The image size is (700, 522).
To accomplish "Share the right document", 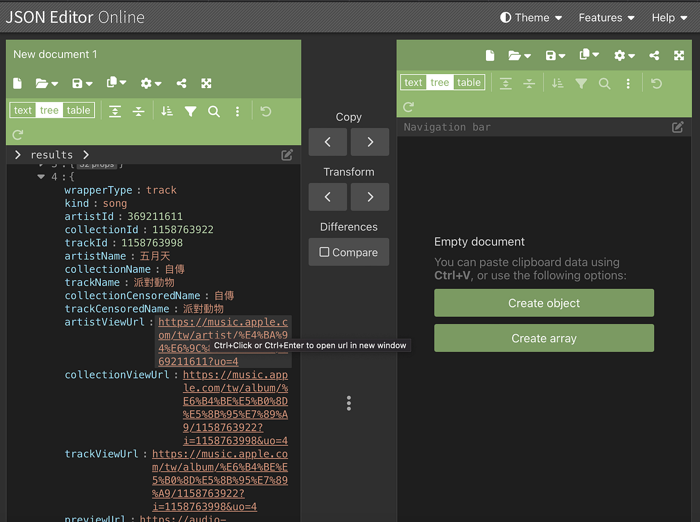I will [x=654, y=55].
